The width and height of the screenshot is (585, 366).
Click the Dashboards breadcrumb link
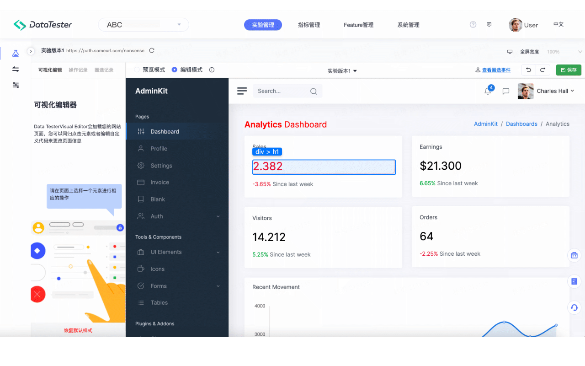point(521,124)
